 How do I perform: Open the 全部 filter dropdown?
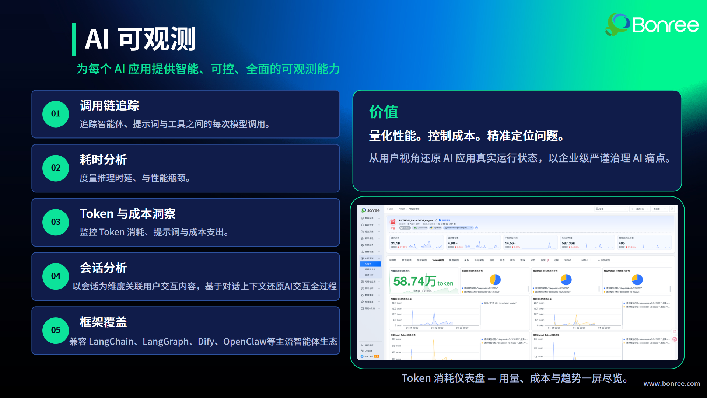[611, 209]
